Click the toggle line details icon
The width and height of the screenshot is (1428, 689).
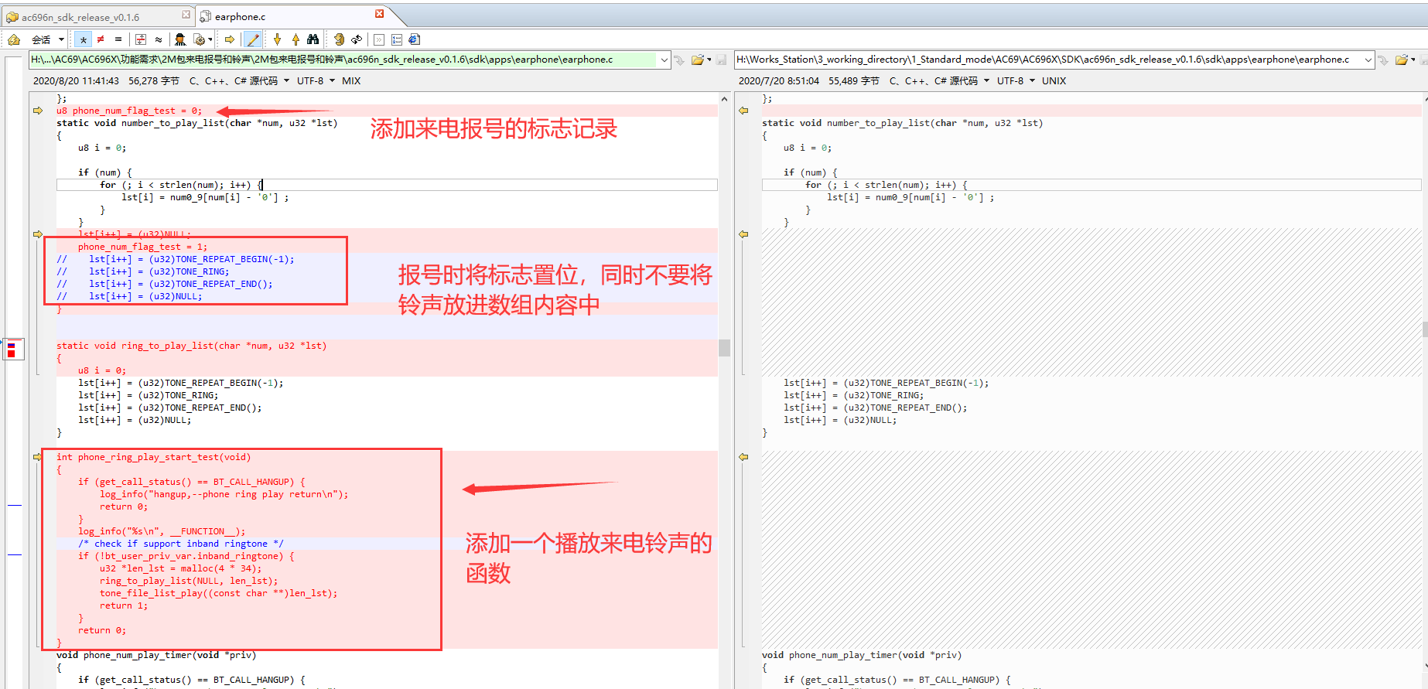[x=378, y=39]
